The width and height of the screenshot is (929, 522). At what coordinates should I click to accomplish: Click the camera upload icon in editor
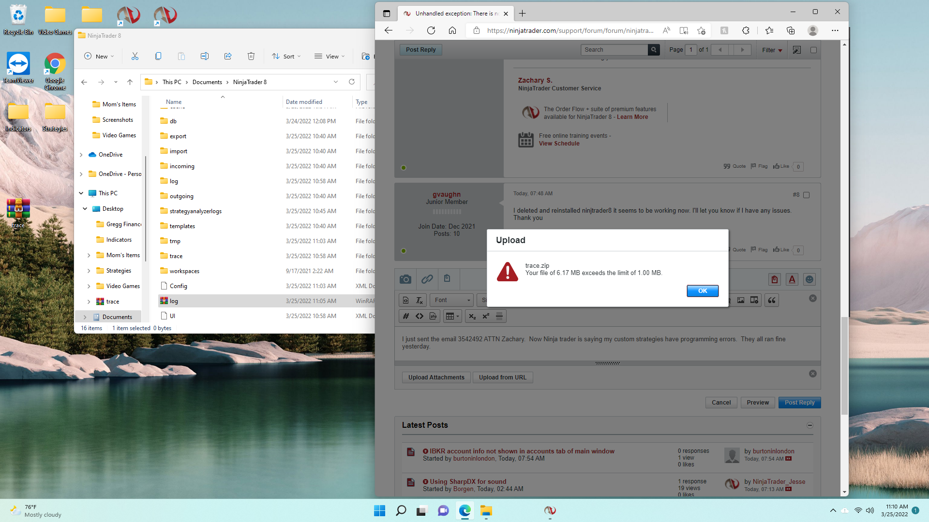405,279
